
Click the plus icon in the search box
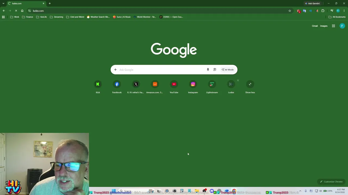click(115, 70)
